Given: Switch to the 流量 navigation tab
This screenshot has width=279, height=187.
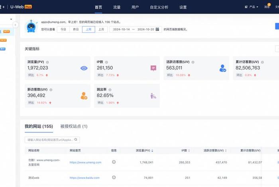Looking at the screenshot, I should point(117,7).
